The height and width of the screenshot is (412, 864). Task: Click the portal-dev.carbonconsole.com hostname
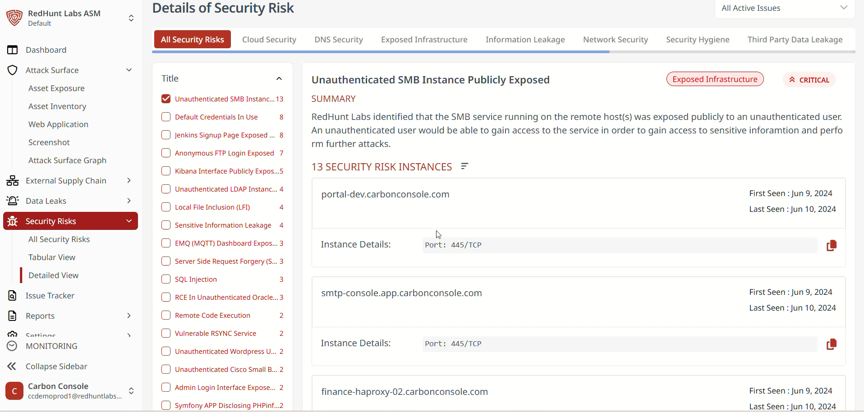pyautogui.click(x=385, y=194)
